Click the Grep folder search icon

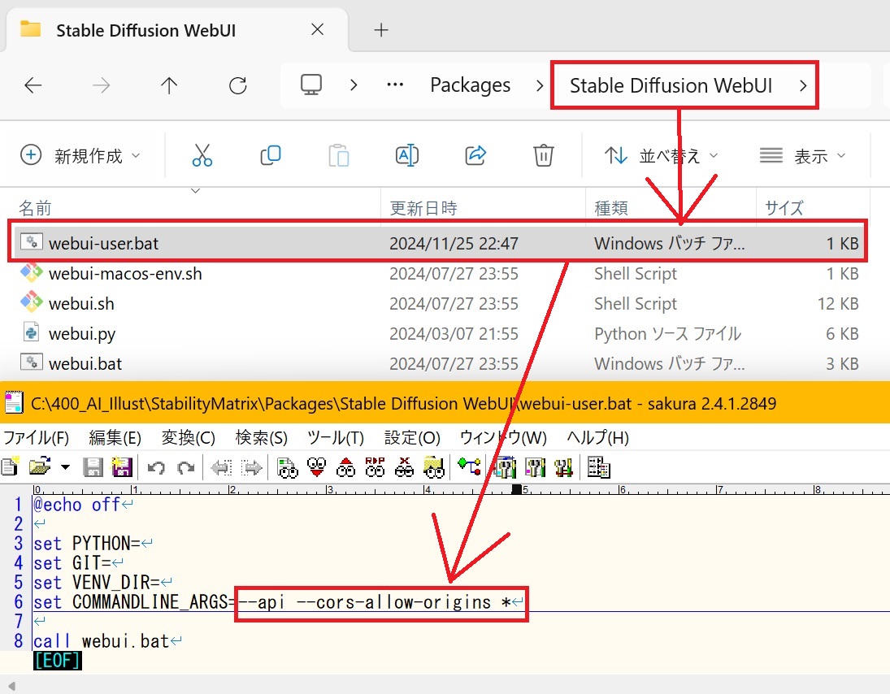(x=434, y=467)
